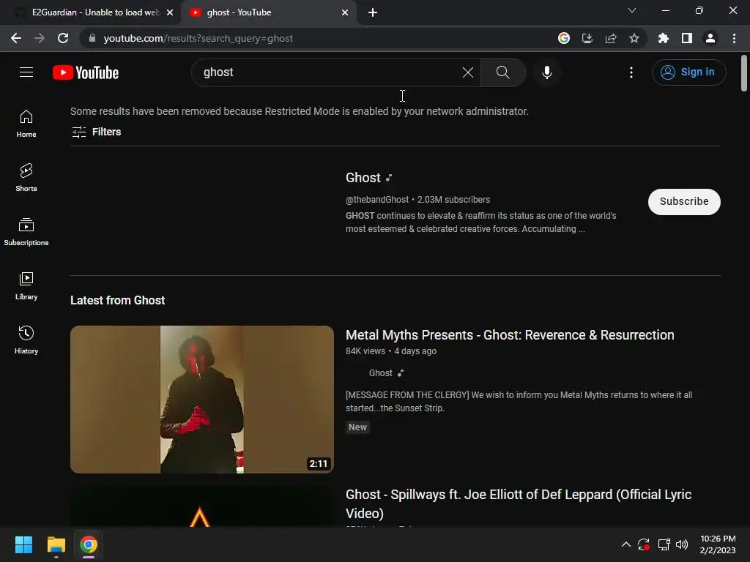
Task: View site info via padlock icon
Action: pos(92,38)
